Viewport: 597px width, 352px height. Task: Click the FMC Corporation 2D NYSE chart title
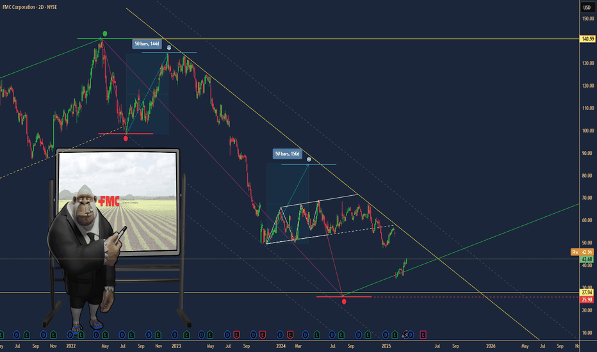click(29, 7)
